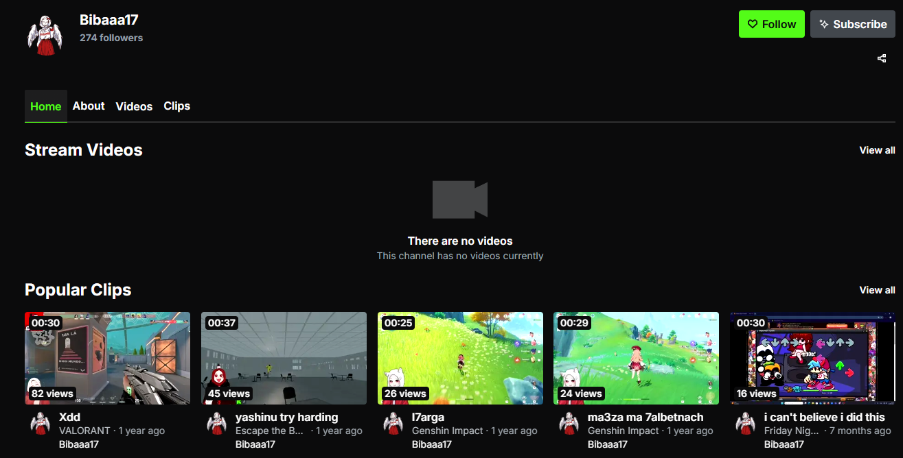This screenshot has width=903, height=458.
Task: Click the avatar beside l7arga clip
Action: 393,424
